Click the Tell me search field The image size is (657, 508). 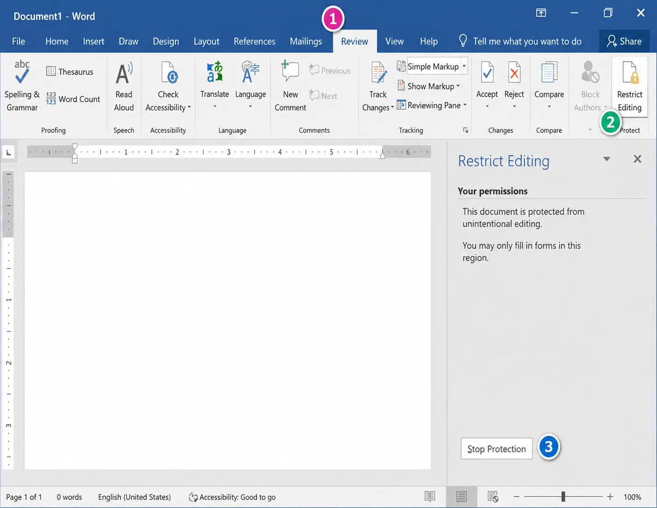[527, 41]
